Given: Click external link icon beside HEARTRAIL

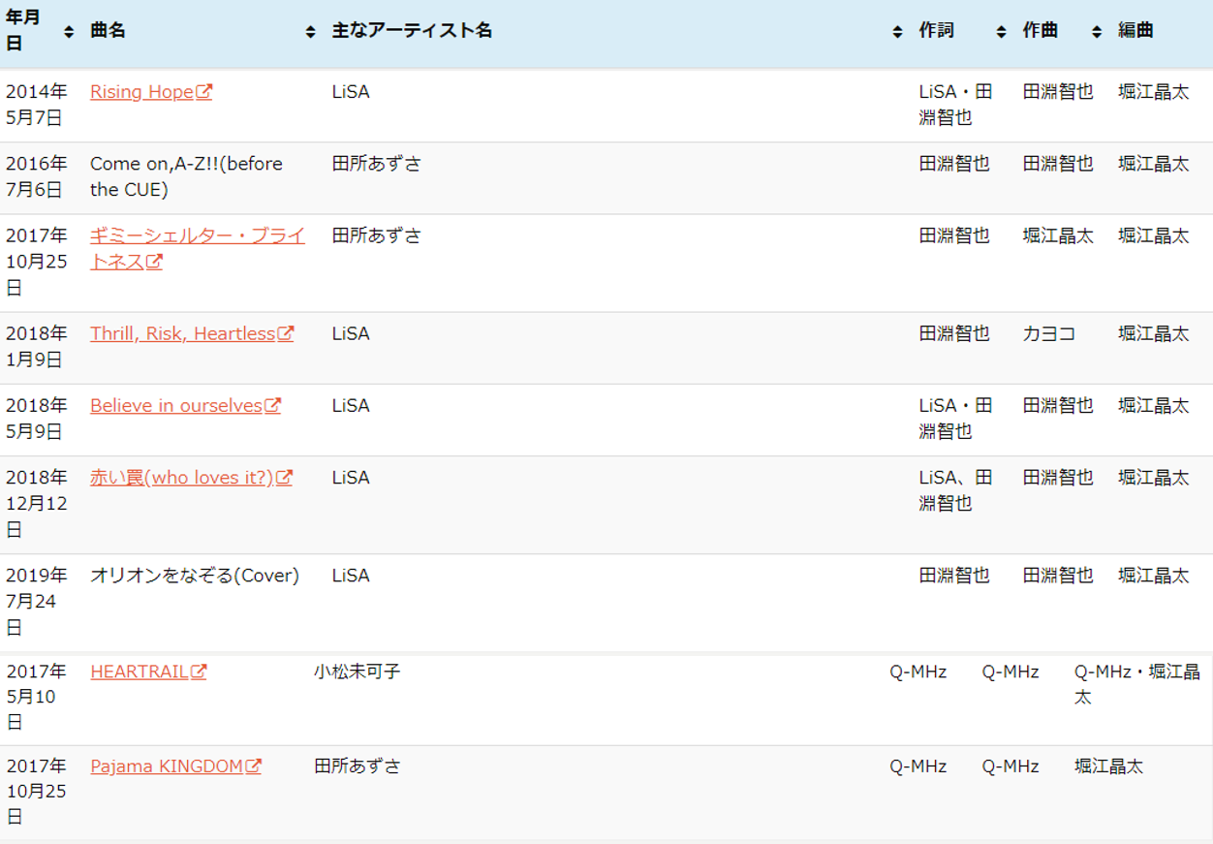Looking at the screenshot, I should coord(199,672).
